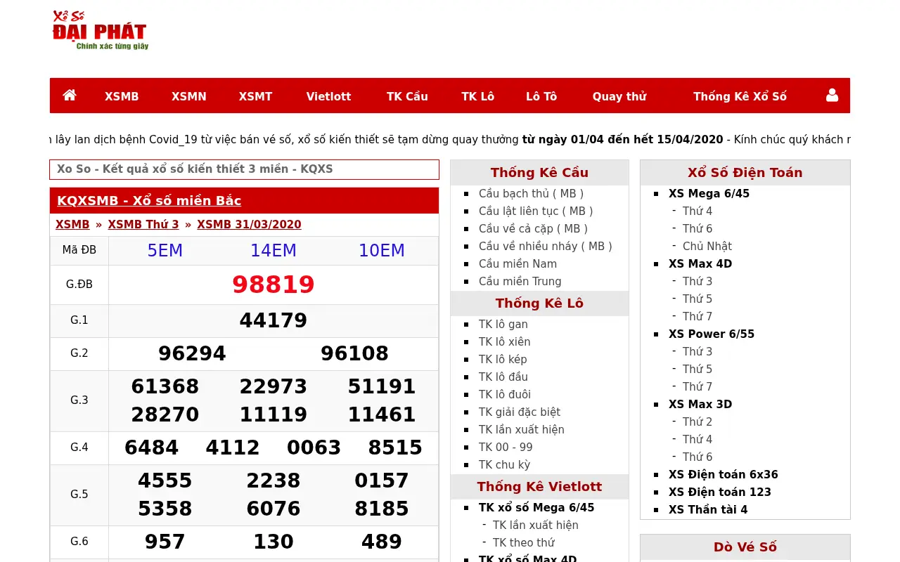Go to the TK Cầu menu
Image resolution: width=900 pixels, height=562 pixels.
click(407, 96)
